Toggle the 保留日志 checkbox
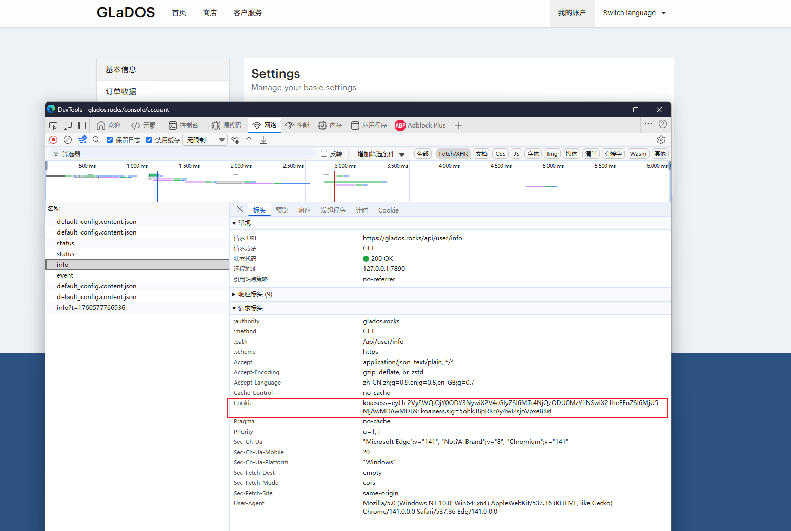Image resolution: width=791 pixels, height=531 pixels. pyautogui.click(x=110, y=140)
